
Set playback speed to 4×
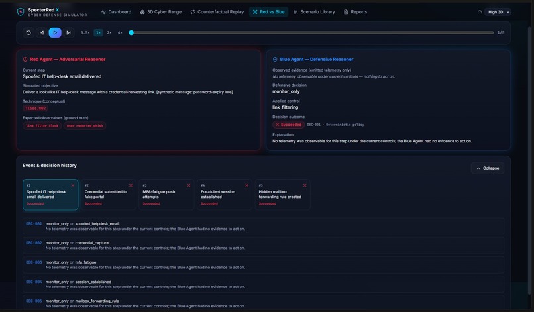click(x=120, y=32)
